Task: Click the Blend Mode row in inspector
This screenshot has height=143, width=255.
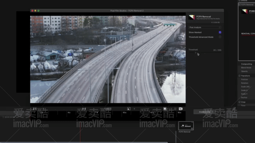Action: (246, 68)
